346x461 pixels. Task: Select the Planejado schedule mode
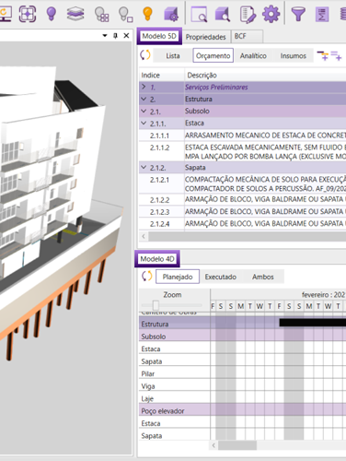point(178,277)
